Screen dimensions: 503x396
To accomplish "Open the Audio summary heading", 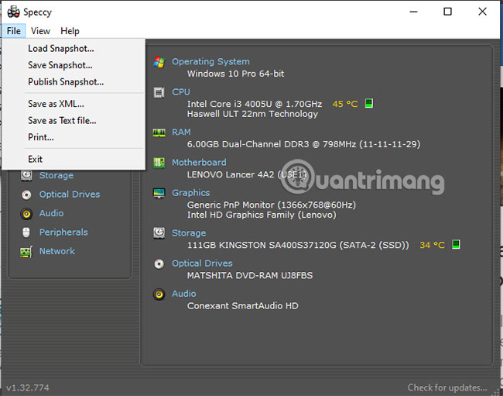I will tap(184, 294).
